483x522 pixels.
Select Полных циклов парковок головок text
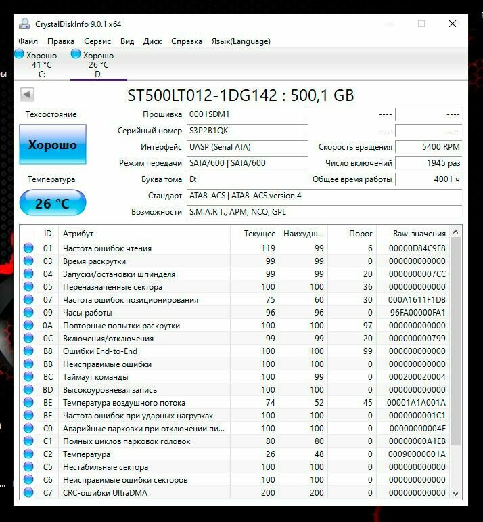click(127, 441)
